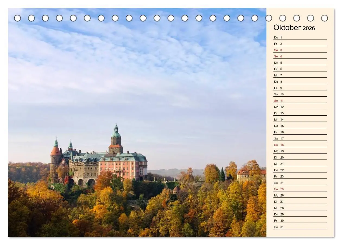Click the red So 25 row
Image resolution: width=342 pixels, height=245 pixels.
click(x=300, y=189)
